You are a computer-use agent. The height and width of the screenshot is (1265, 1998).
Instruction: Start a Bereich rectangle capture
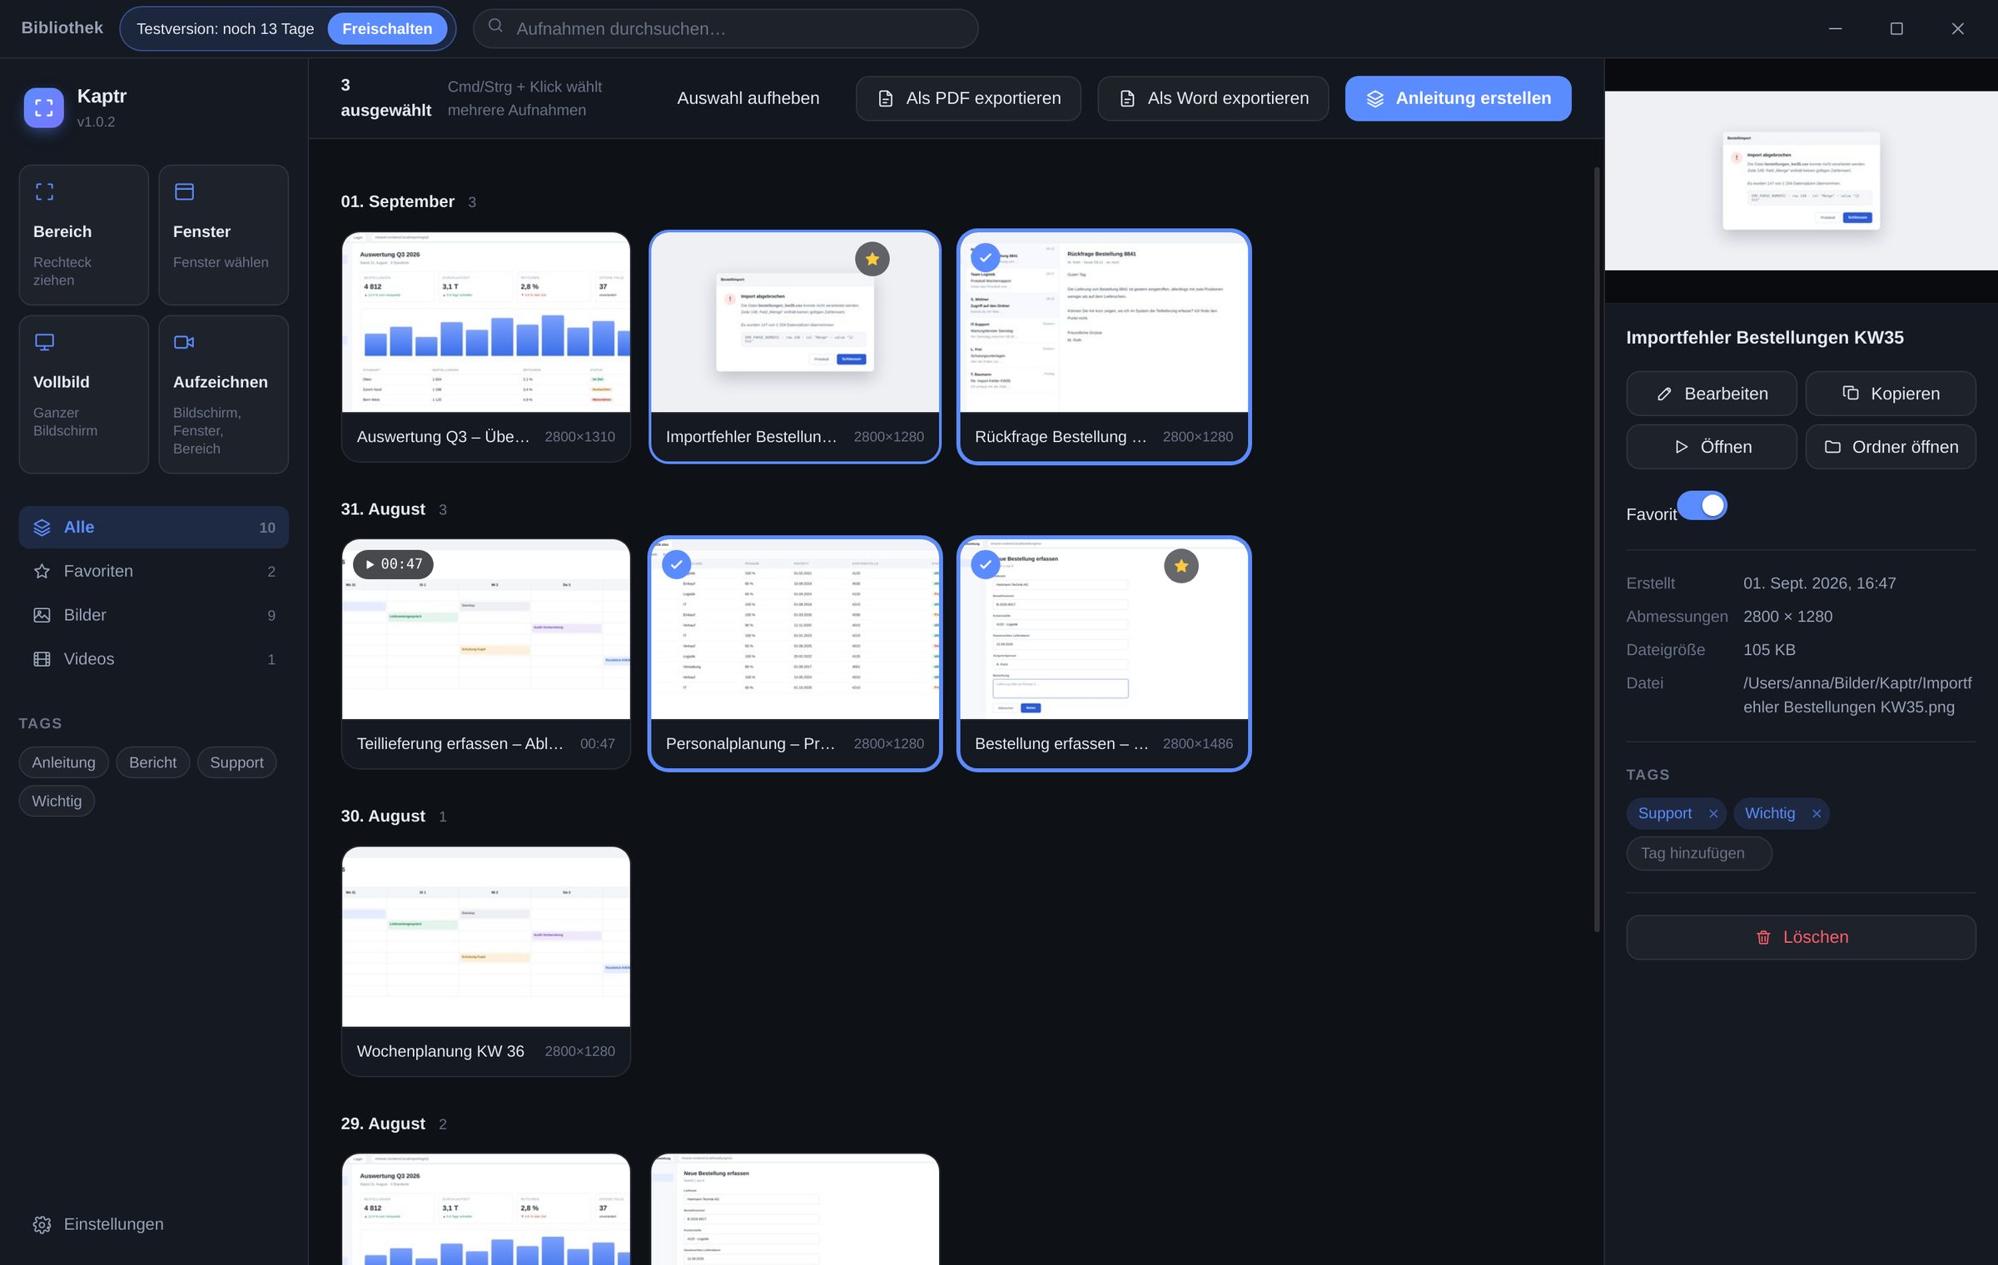click(83, 235)
